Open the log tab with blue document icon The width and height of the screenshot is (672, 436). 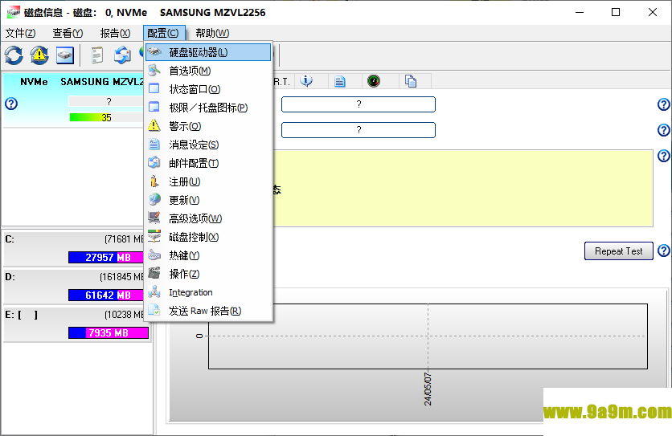[x=340, y=81]
